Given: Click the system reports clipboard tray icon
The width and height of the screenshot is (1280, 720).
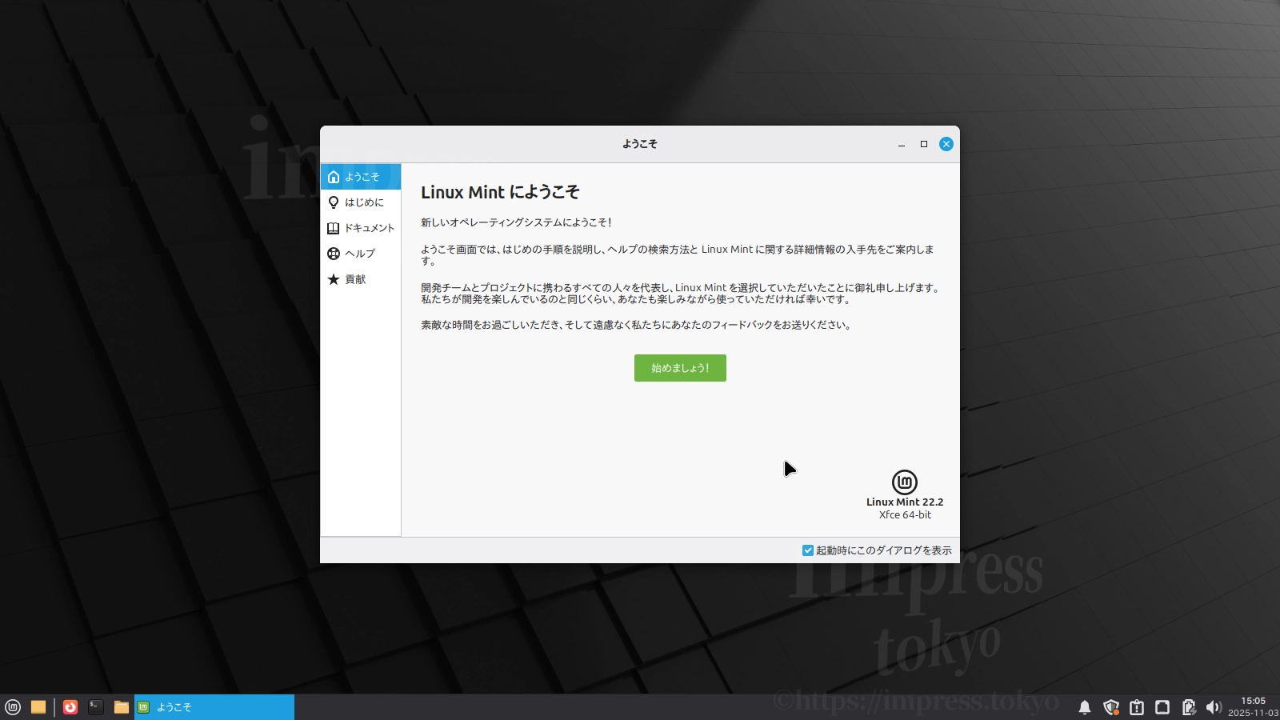Looking at the screenshot, I should tap(1137, 707).
